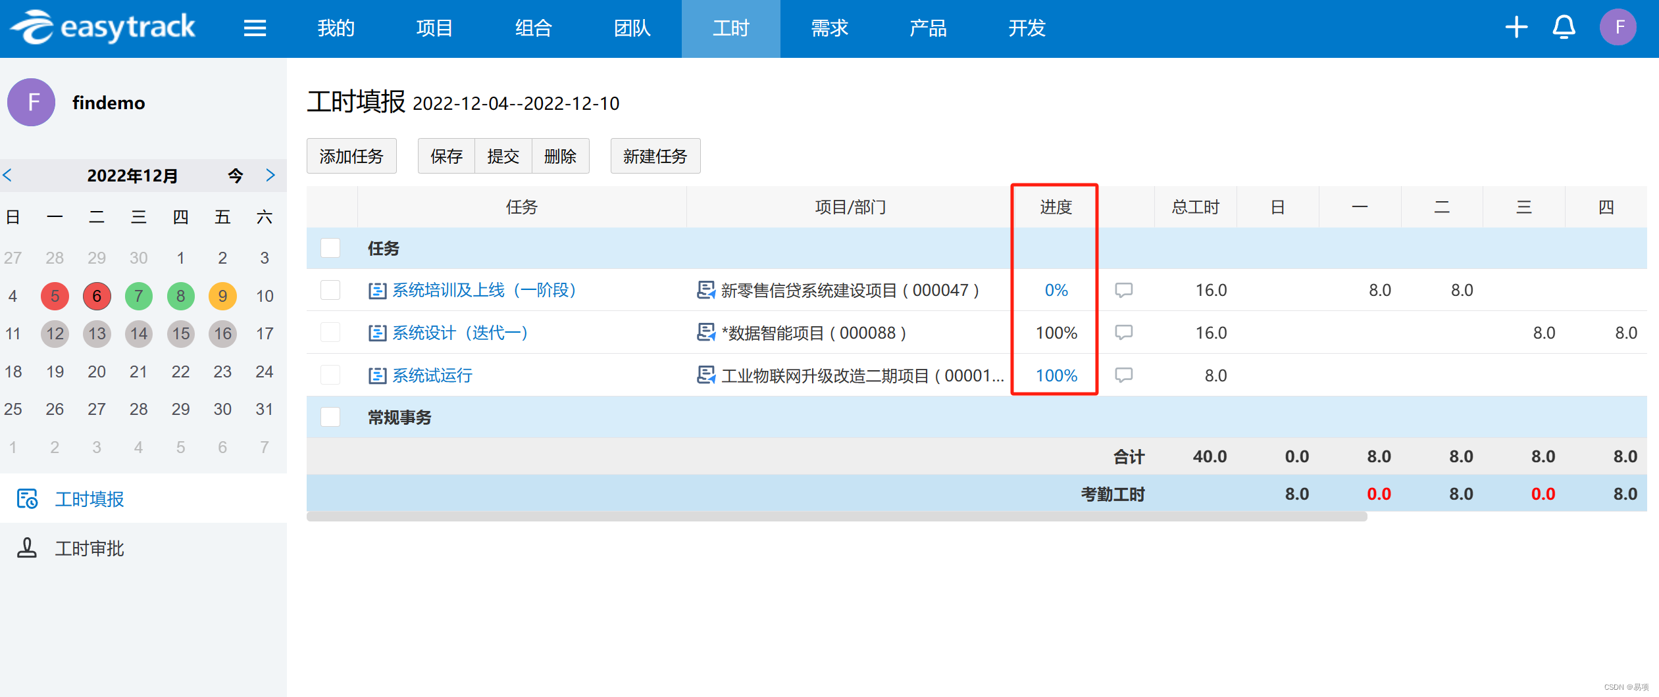Click Monday 8.0 cell for 系统培训及上线
This screenshot has height=697, width=1659.
pos(1380,290)
